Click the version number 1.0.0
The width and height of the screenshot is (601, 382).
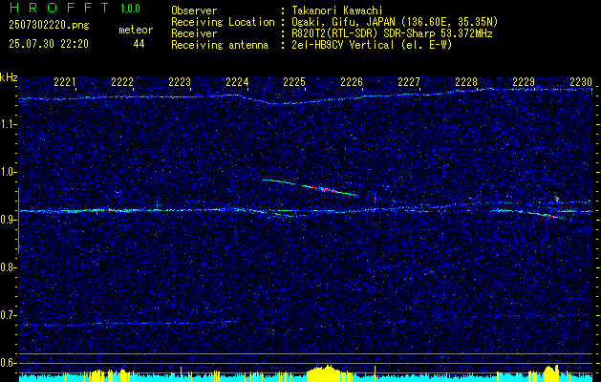tap(130, 8)
